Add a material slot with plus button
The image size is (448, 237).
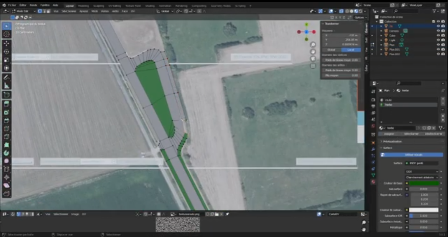(x=443, y=99)
